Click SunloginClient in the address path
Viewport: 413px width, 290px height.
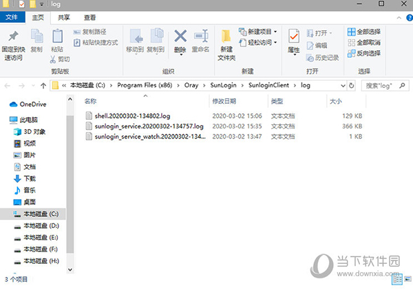click(268, 85)
